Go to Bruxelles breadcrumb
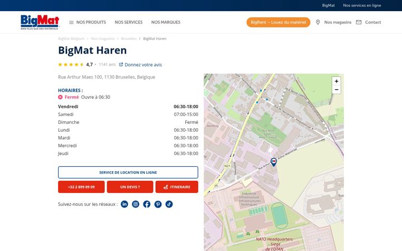This screenshot has width=402, height=251. click(129, 38)
